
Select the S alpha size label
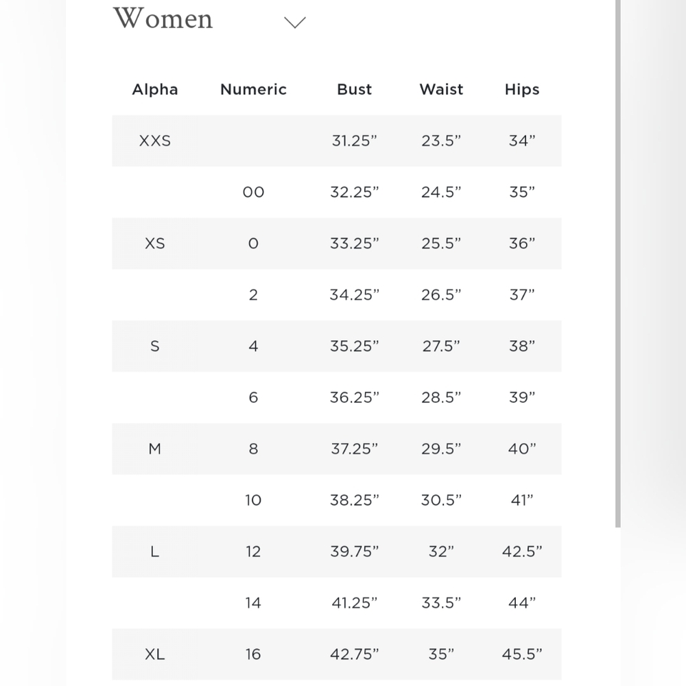point(155,346)
